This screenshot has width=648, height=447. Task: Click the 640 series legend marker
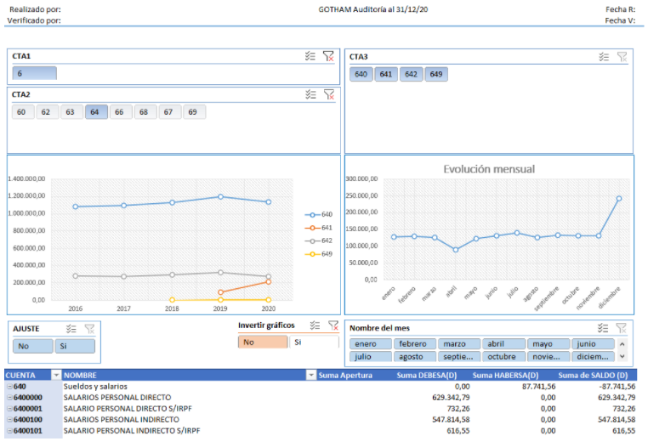point(312,215)
